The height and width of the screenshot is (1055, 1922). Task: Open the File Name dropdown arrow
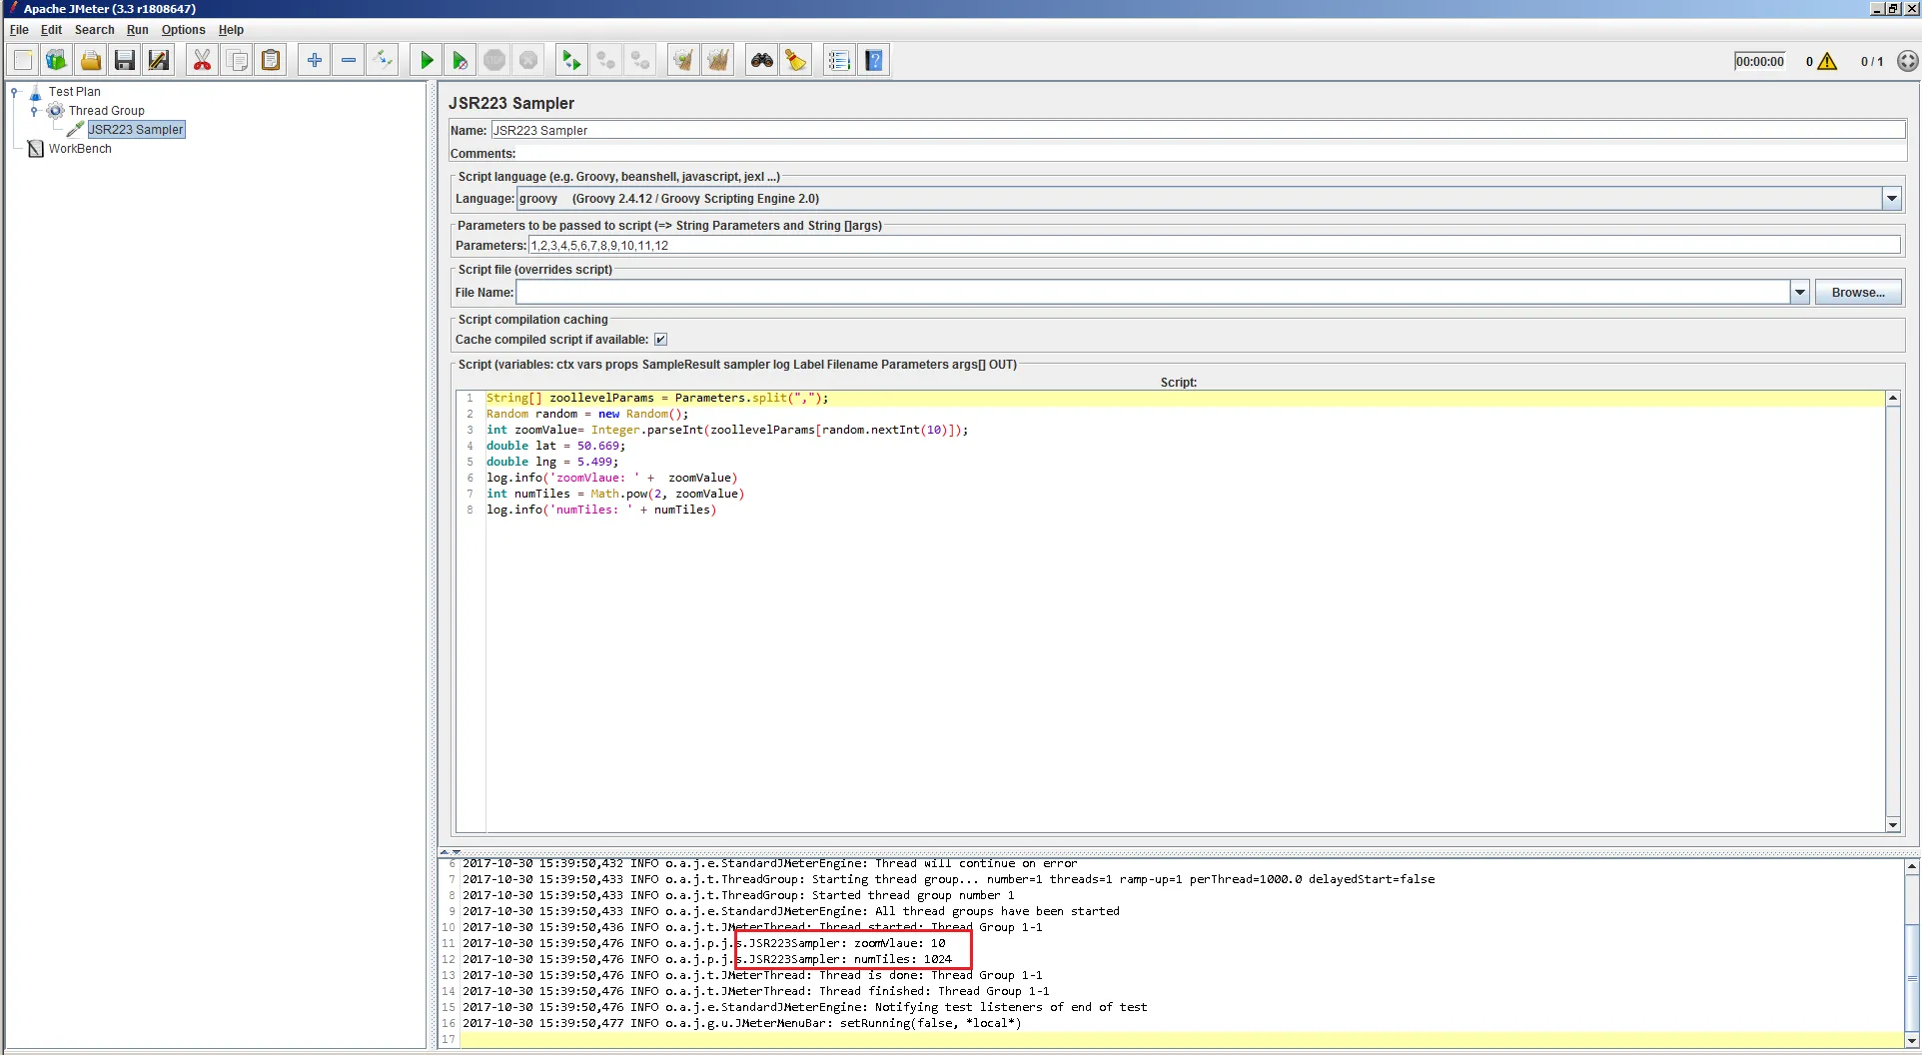[x=1799, y=293]
